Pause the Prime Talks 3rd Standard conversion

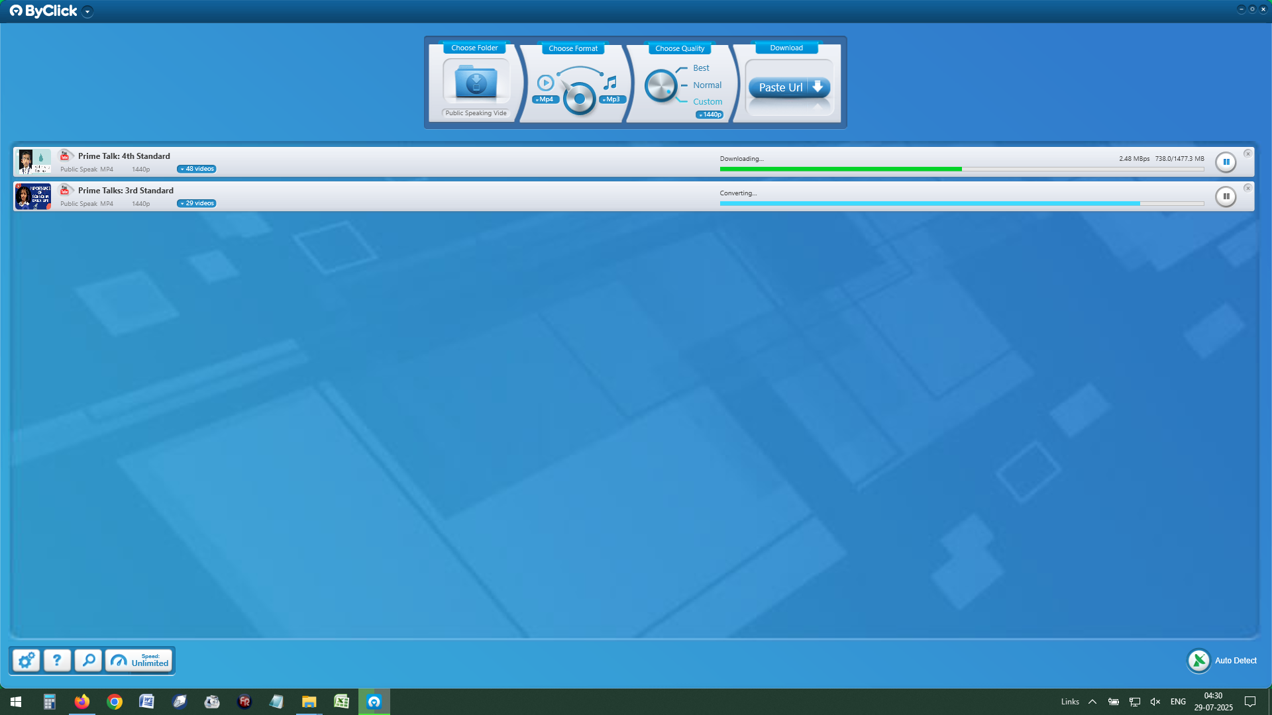(x=1226, y=196)
